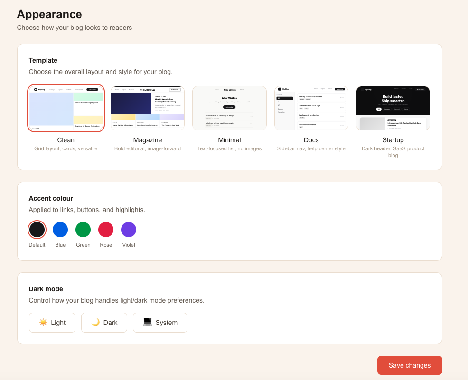Click the 'Blue' colour label
468x380 pixels.
click(x=60, y=245)
